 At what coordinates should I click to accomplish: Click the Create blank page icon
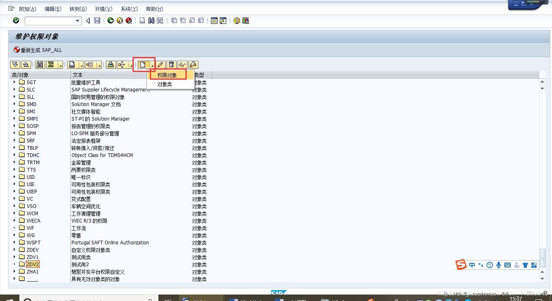pos(143,64)
